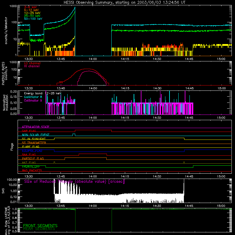This screenshot has height=235, width=235.
Task: Click the SC_IN_SUNLIGHT flag label
Action: coord(34,139)
